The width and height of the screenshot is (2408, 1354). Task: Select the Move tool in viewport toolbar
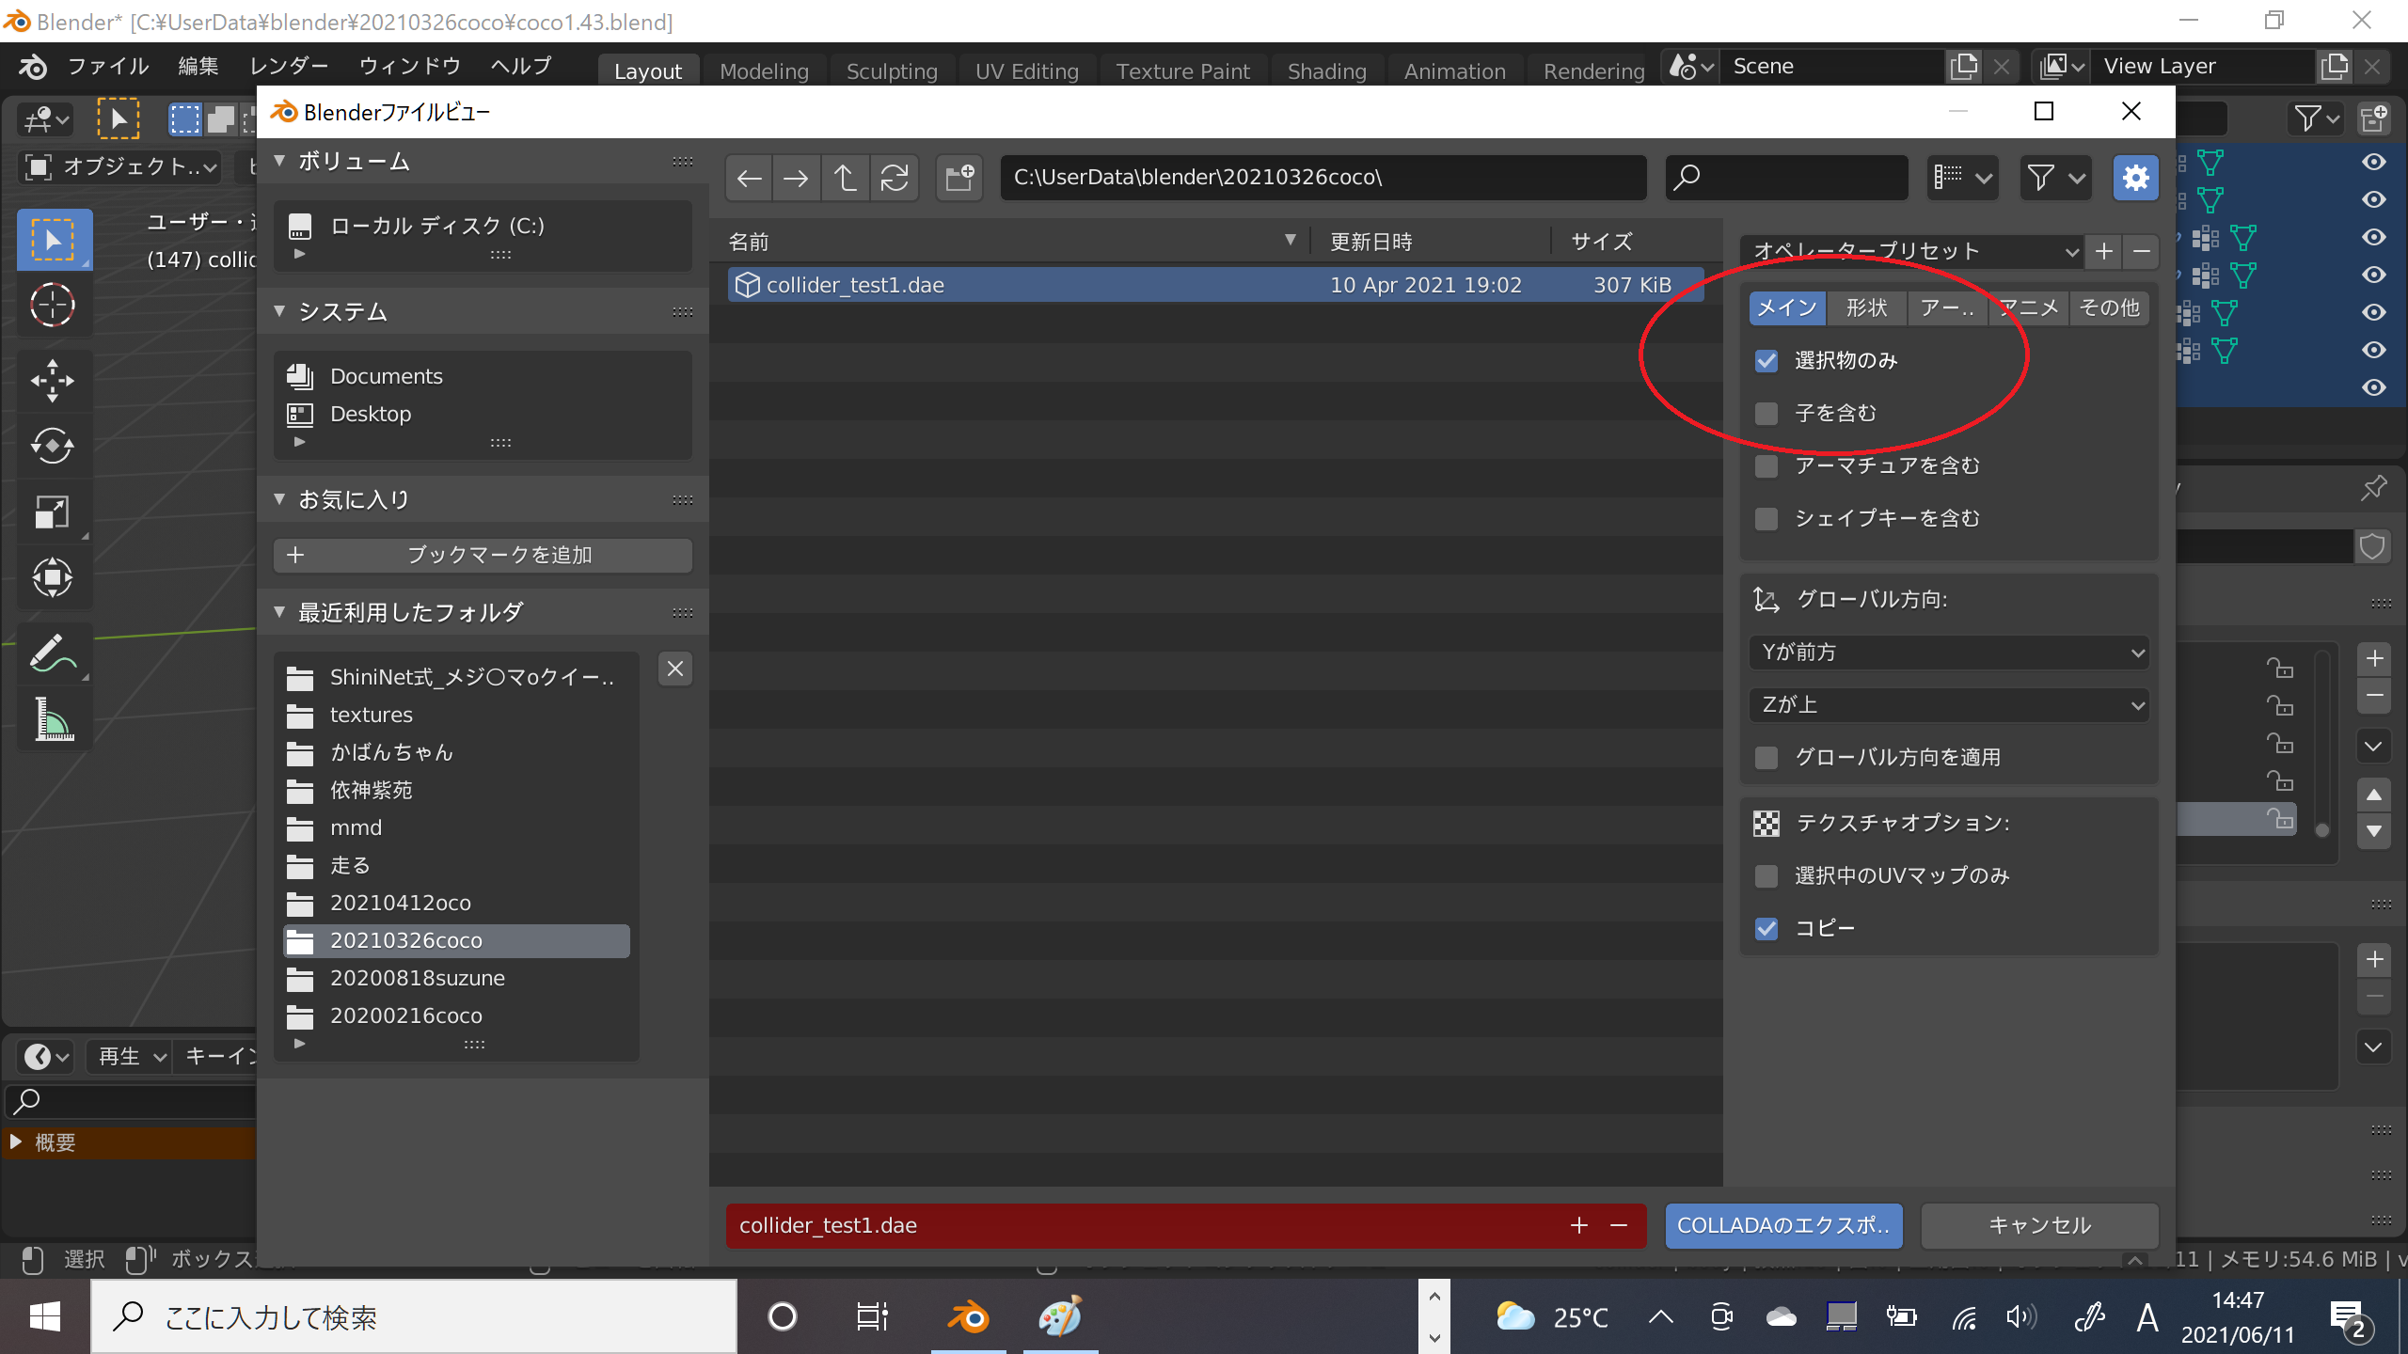tap(53, 380)
